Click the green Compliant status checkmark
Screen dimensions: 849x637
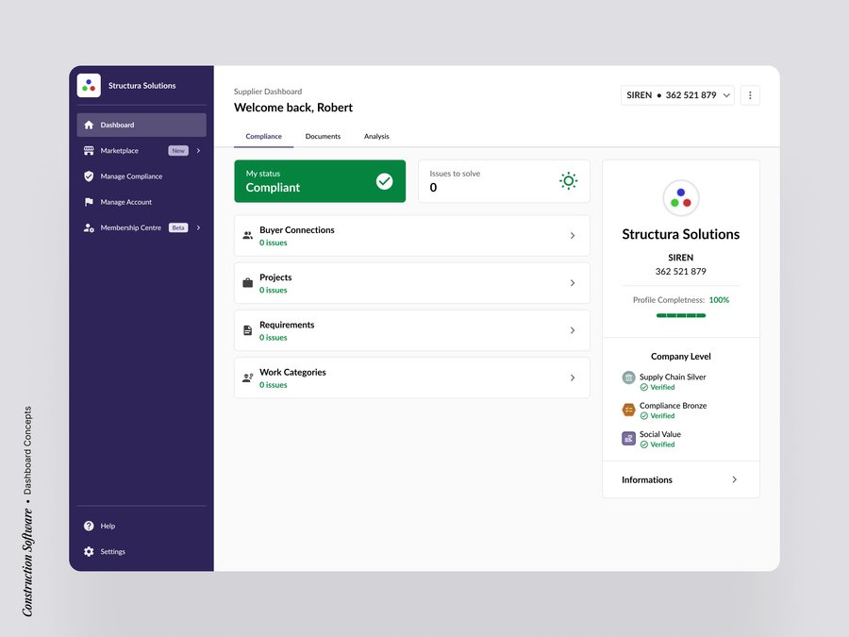click(384, 181)
